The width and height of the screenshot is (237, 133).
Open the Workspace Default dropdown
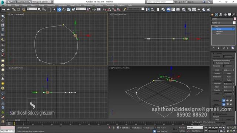pos(41,2)
